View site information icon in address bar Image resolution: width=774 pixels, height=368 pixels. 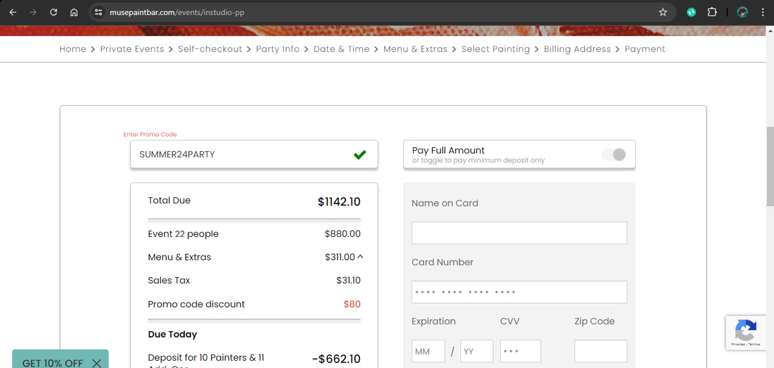[99, 12]
